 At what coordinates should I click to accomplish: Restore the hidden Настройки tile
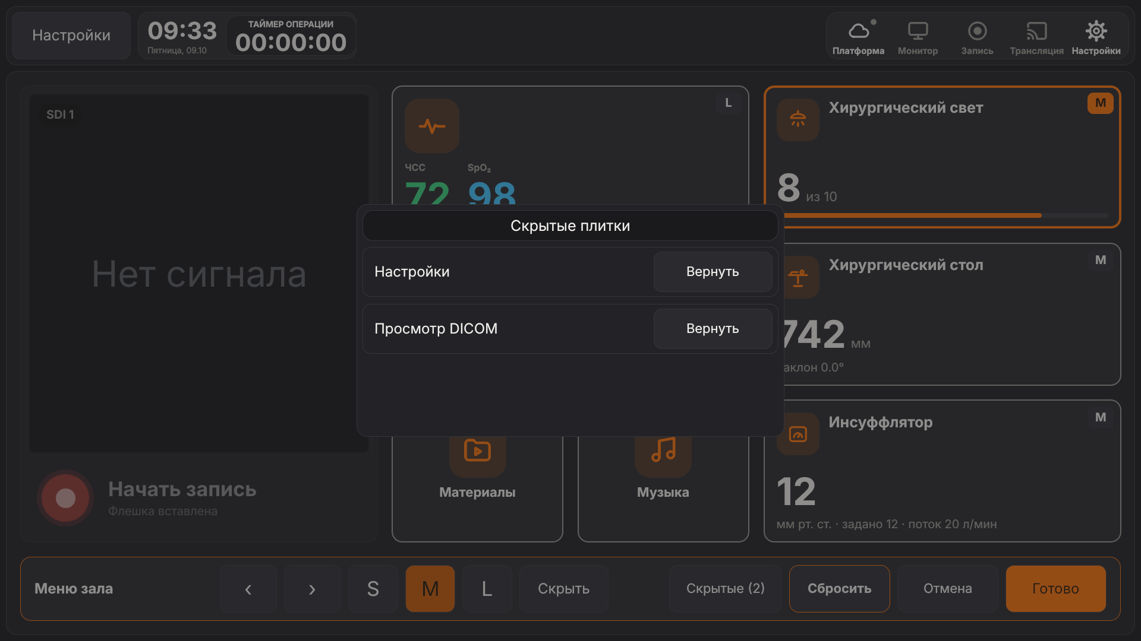tap(713, 272)
